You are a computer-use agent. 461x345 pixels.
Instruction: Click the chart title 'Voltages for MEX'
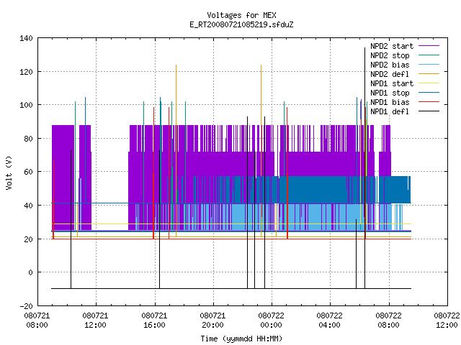click(241, 15)
